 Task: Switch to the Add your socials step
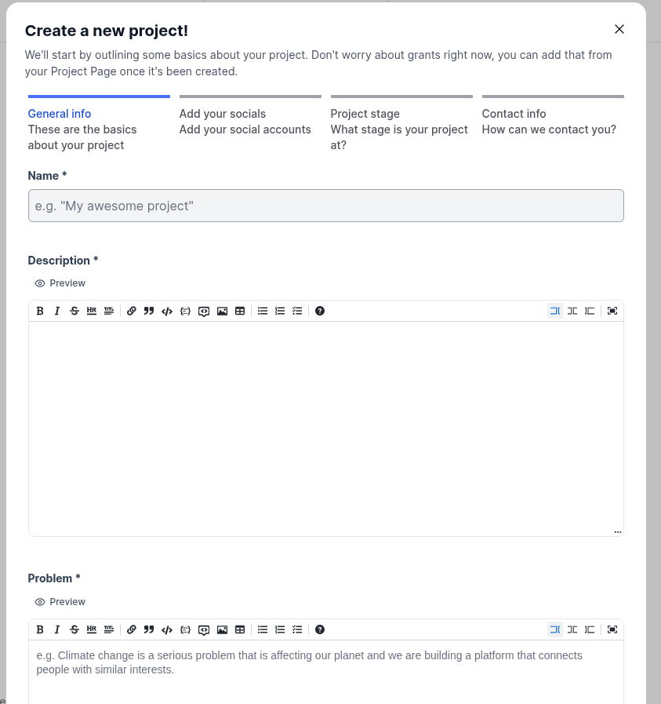coord(223,114)
